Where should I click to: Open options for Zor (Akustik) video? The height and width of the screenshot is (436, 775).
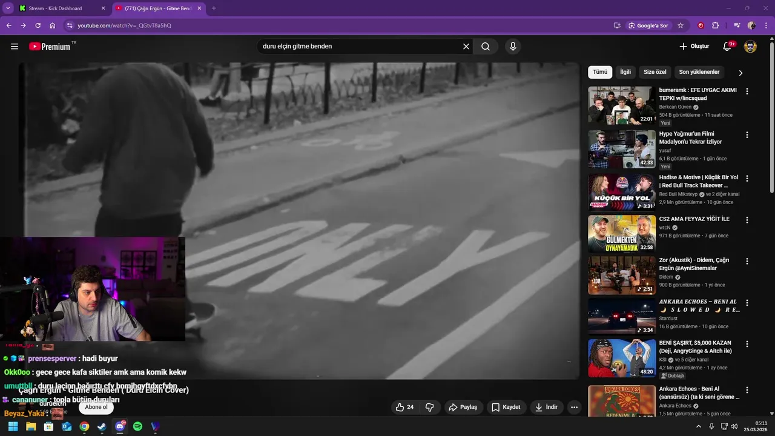click(747, 261)
